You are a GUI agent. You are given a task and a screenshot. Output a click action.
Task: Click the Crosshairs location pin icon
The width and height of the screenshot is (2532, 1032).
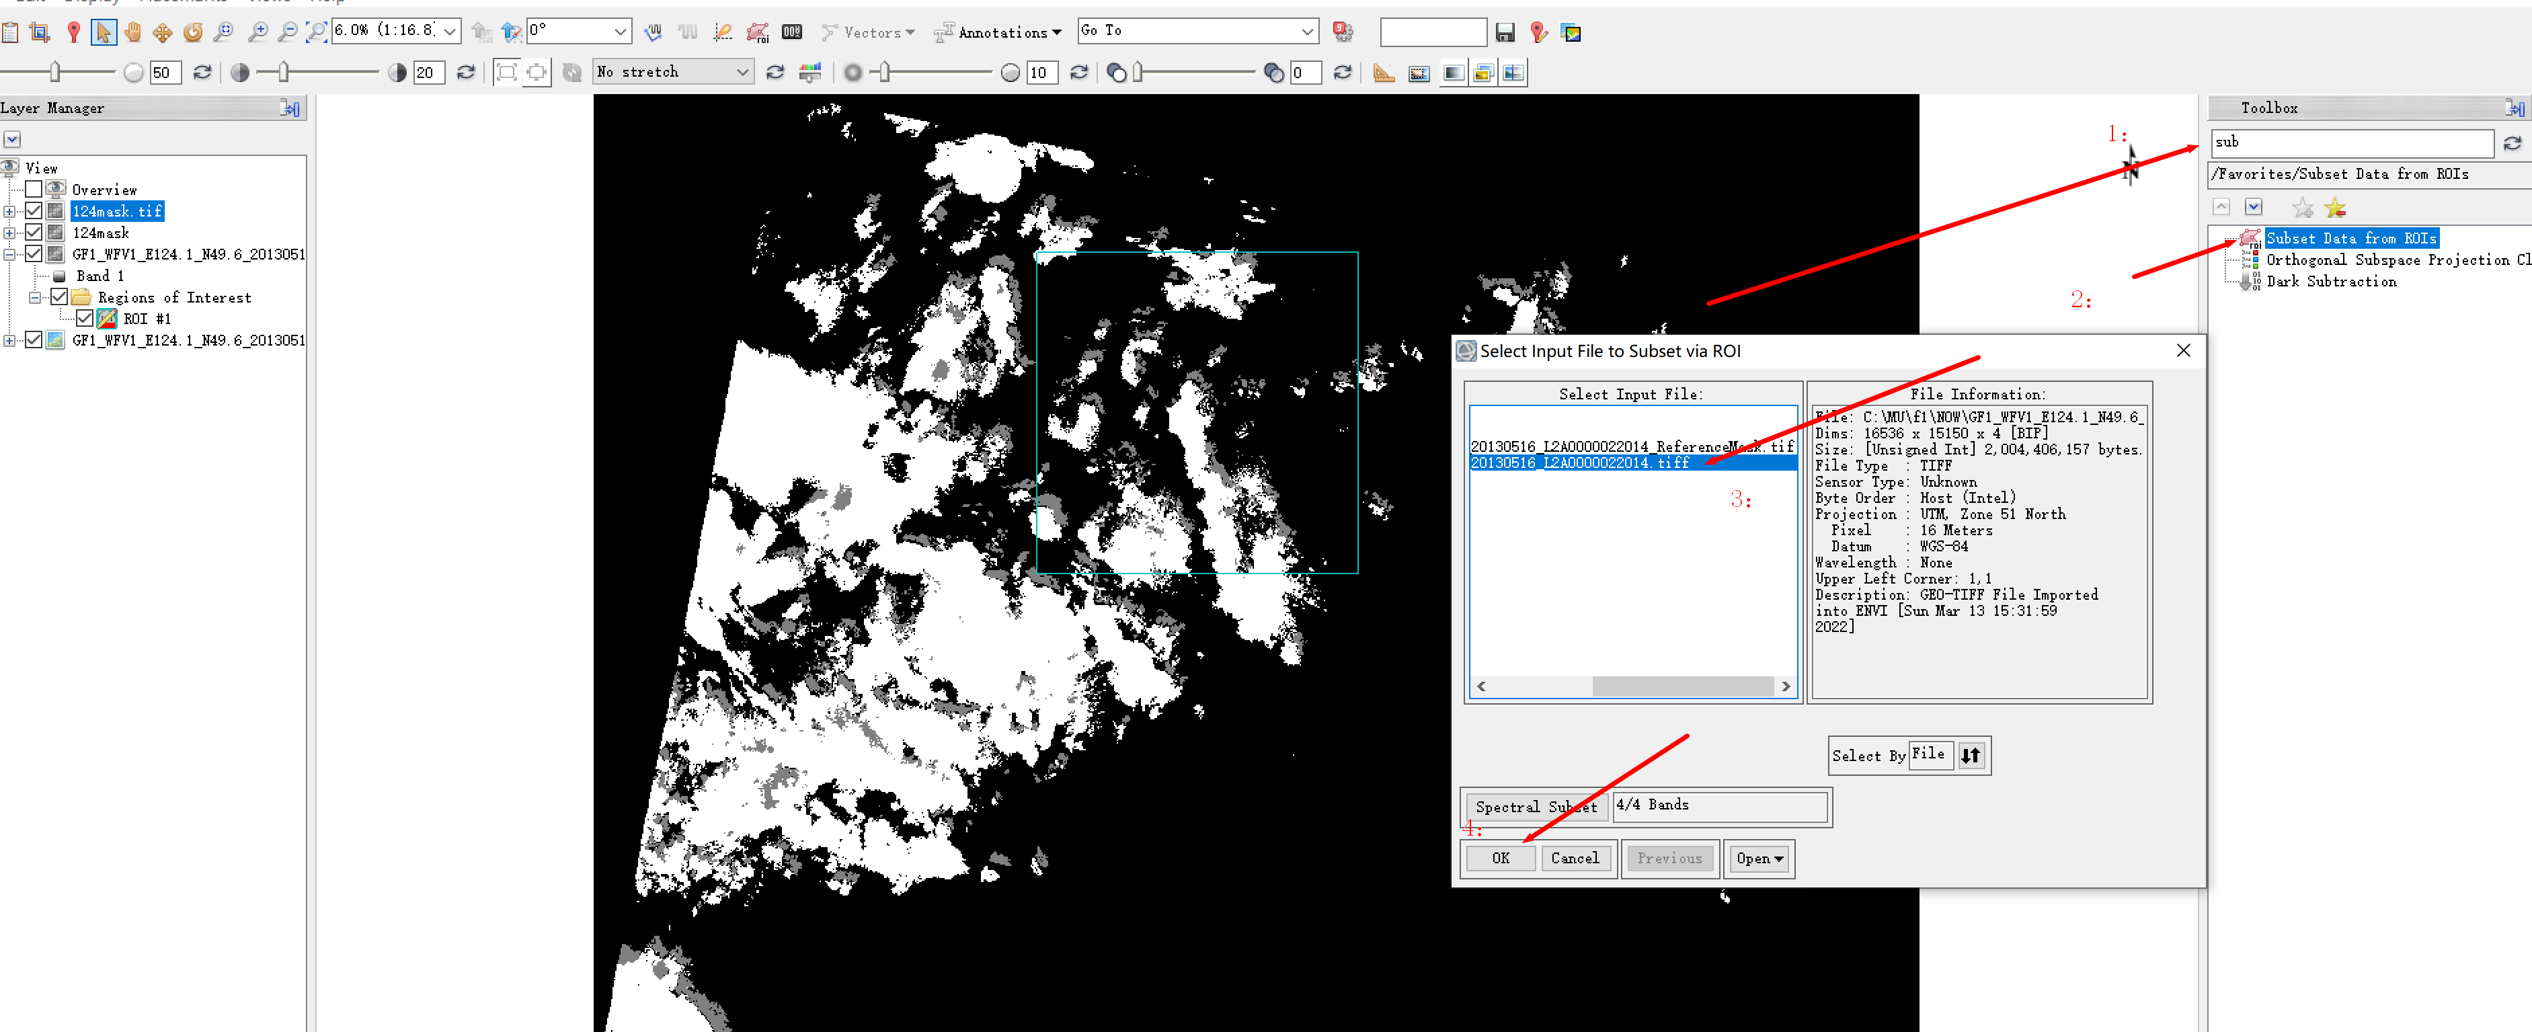click(73, 32)
